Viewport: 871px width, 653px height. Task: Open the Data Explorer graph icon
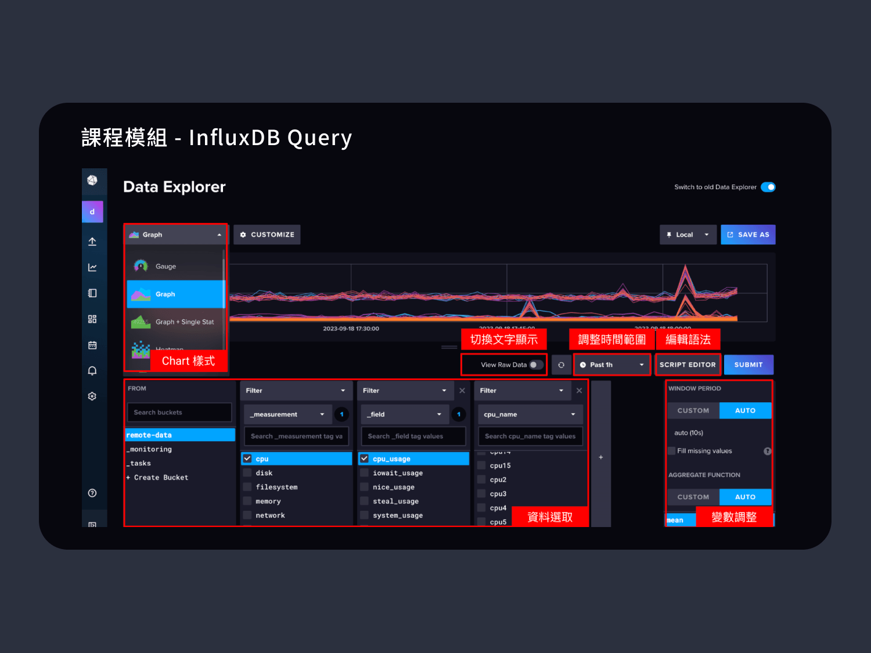[92, 268]
